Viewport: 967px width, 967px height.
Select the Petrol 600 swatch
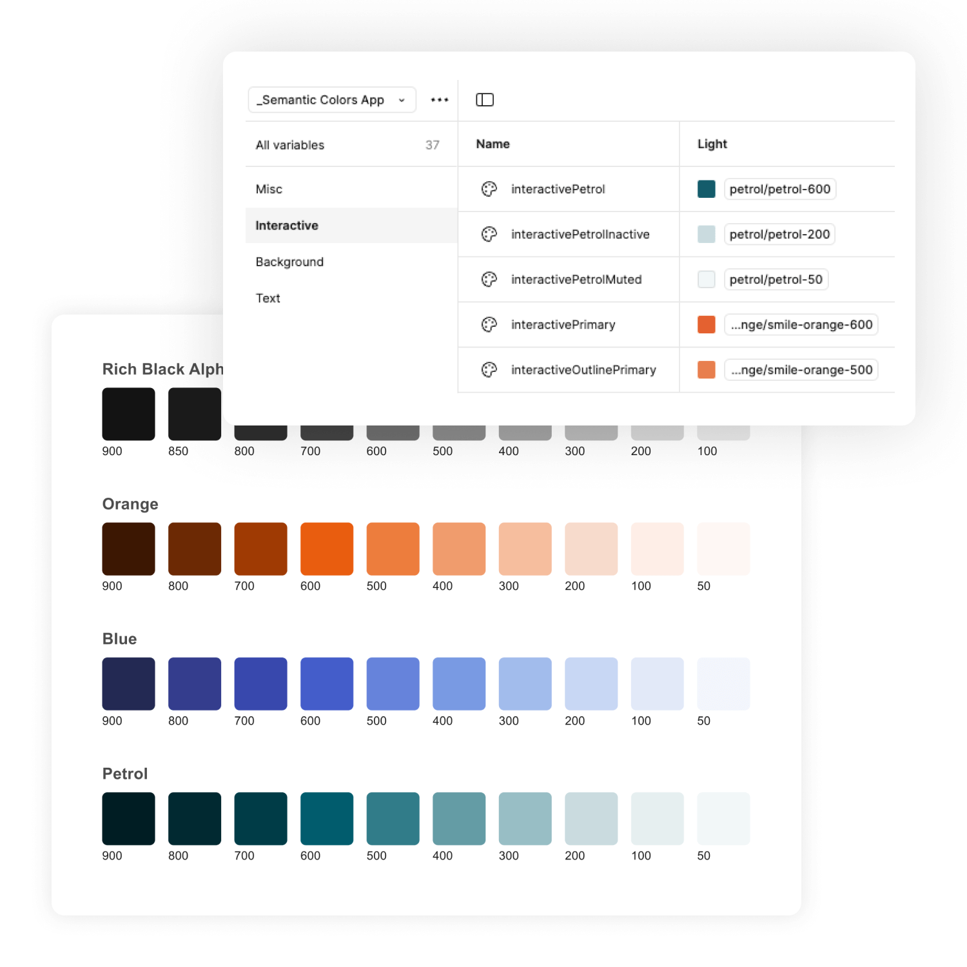point(327,819)
